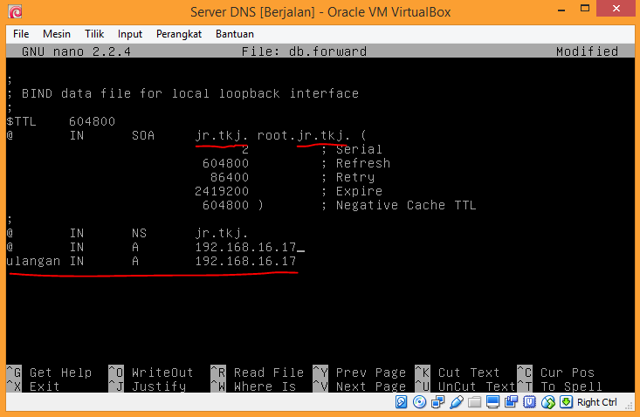Click the '^T To Spell' shortcut
This screenshot has height=417, width=640.
(559, 386)
